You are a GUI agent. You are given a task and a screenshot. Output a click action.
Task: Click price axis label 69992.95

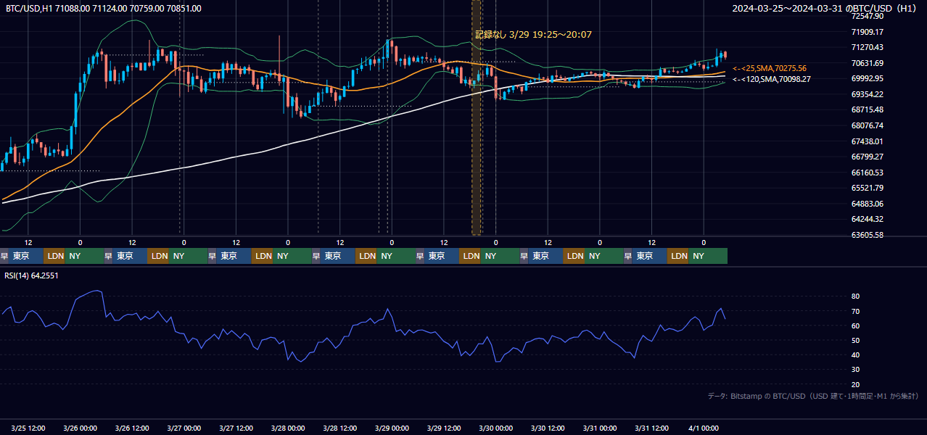[x=868, y=78]
